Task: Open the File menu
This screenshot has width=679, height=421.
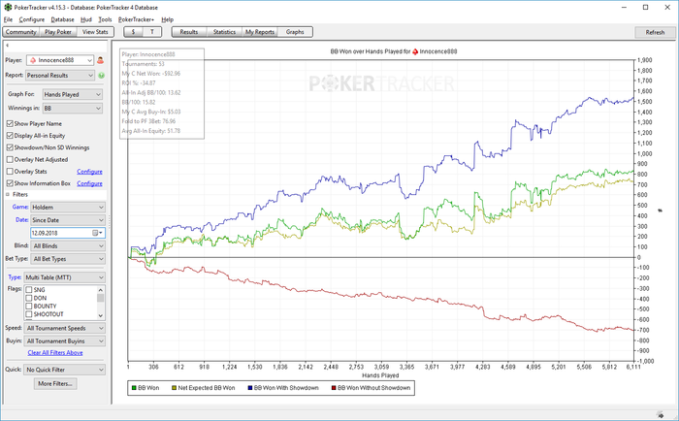Action: pos(8,19)
